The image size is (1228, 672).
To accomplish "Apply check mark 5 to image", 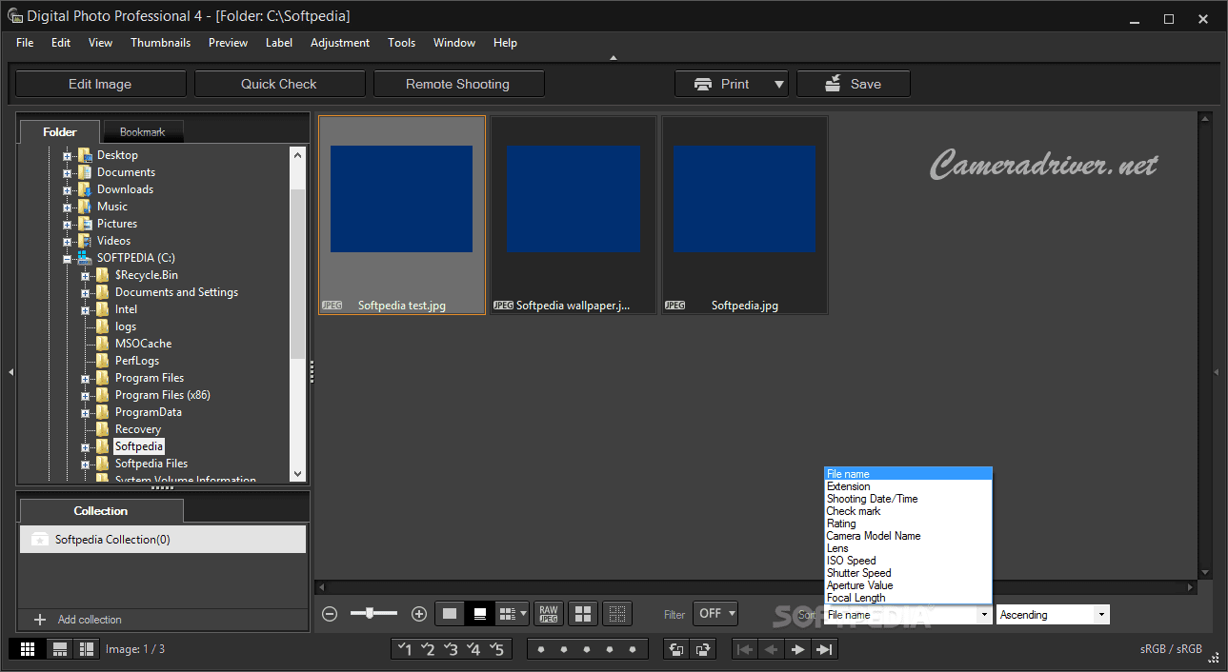I will pos(496,649).
